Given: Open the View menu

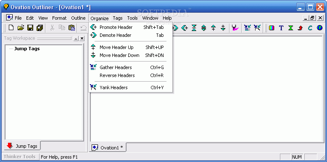Looking at the screenshot, I should pyautogui.click(x=43, y=18).
